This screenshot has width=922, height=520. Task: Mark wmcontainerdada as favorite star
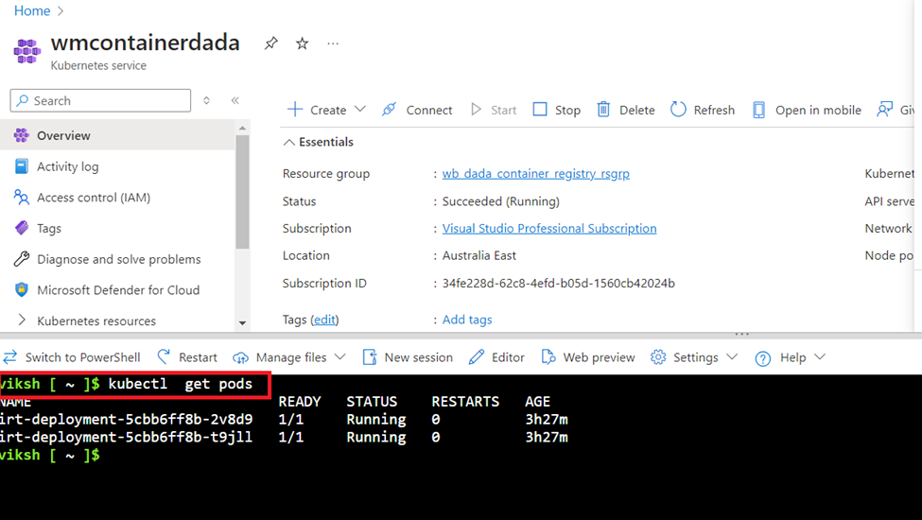point(303,43)
